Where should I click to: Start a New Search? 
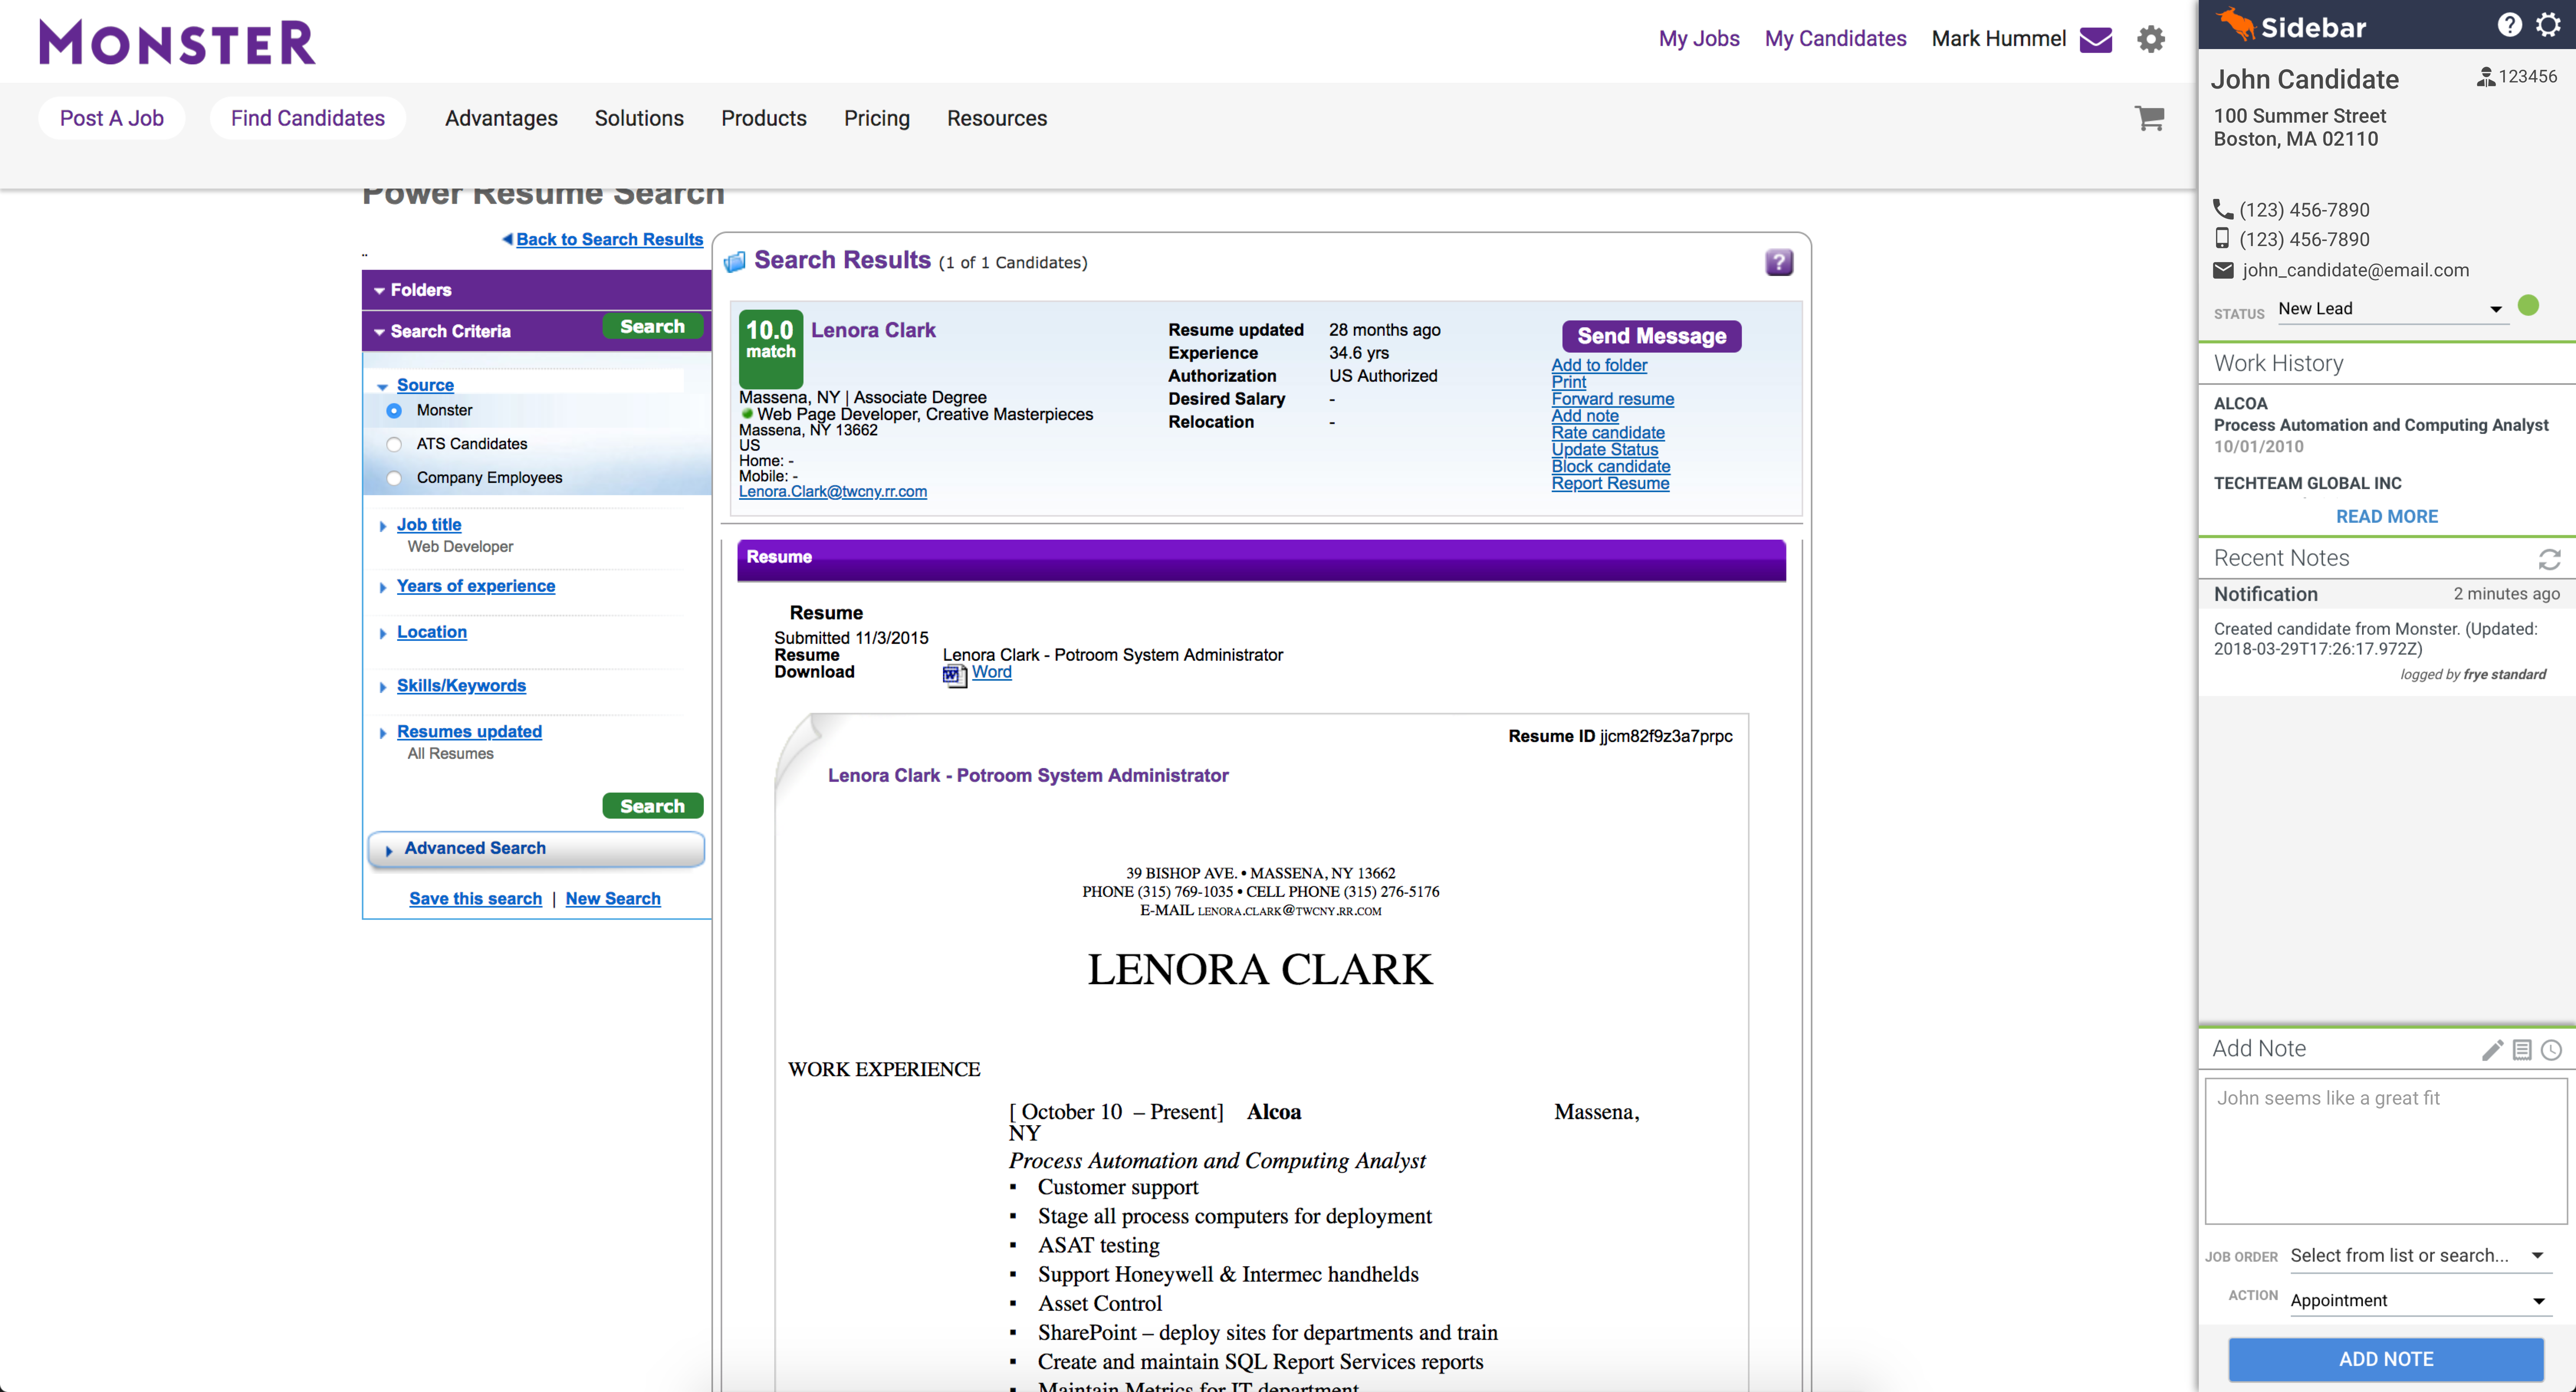pos(613,899)
